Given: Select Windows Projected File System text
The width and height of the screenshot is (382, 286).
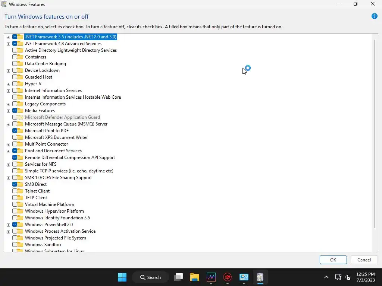Looking at the screenshot, I should (x=55, y=238).
